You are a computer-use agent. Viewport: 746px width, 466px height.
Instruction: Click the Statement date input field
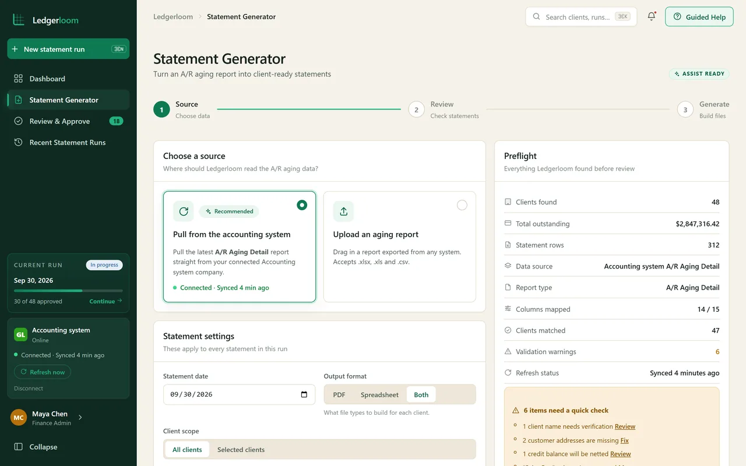[x=239, y=394]
